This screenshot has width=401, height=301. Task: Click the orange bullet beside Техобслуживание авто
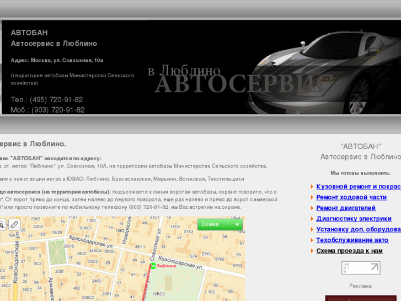[312, 240]
